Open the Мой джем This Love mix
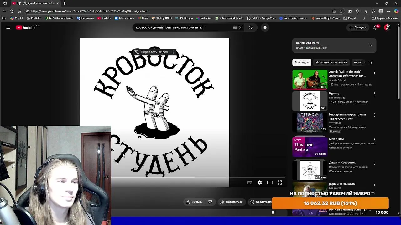This screenshot has height=225, width=401. (x=310, y=147)
